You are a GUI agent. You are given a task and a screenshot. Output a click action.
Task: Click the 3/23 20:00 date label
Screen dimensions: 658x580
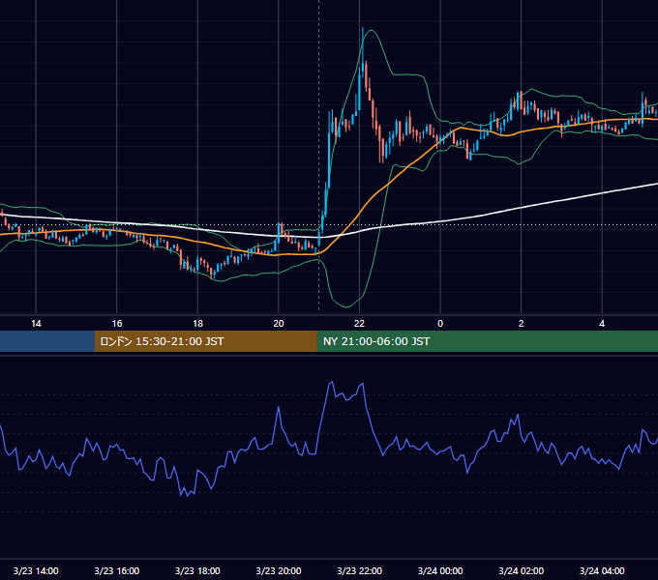pyautogui.click(x=279, y=570)
